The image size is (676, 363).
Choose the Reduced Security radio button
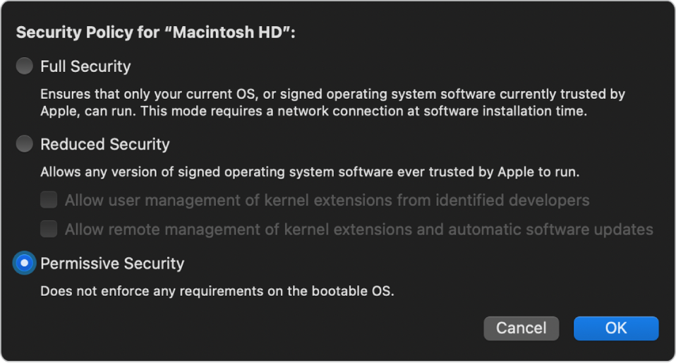coord(25,144)
